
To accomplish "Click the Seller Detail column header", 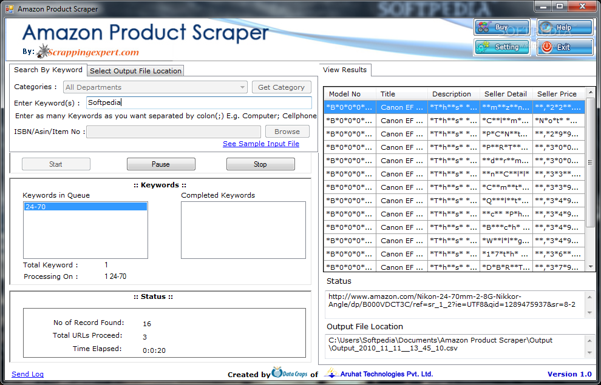I will 506,94.
